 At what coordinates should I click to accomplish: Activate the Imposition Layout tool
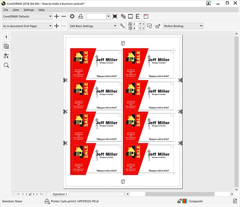point(6,46)
